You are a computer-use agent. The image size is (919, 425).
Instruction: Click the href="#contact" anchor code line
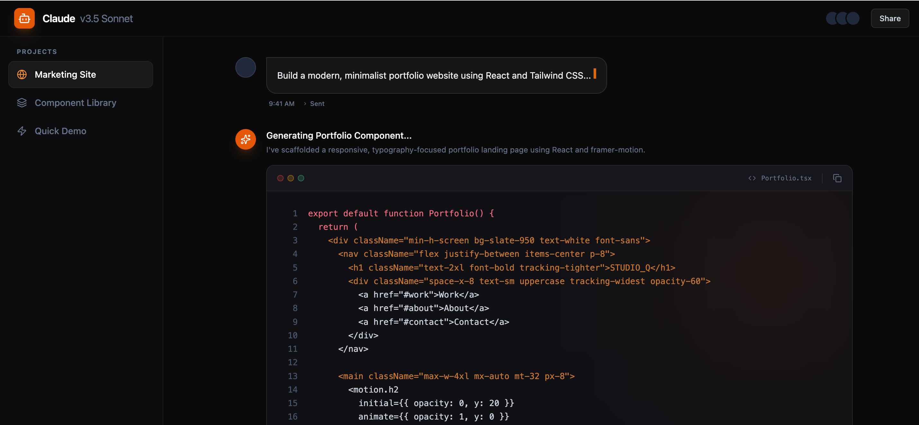pos(433,322)
